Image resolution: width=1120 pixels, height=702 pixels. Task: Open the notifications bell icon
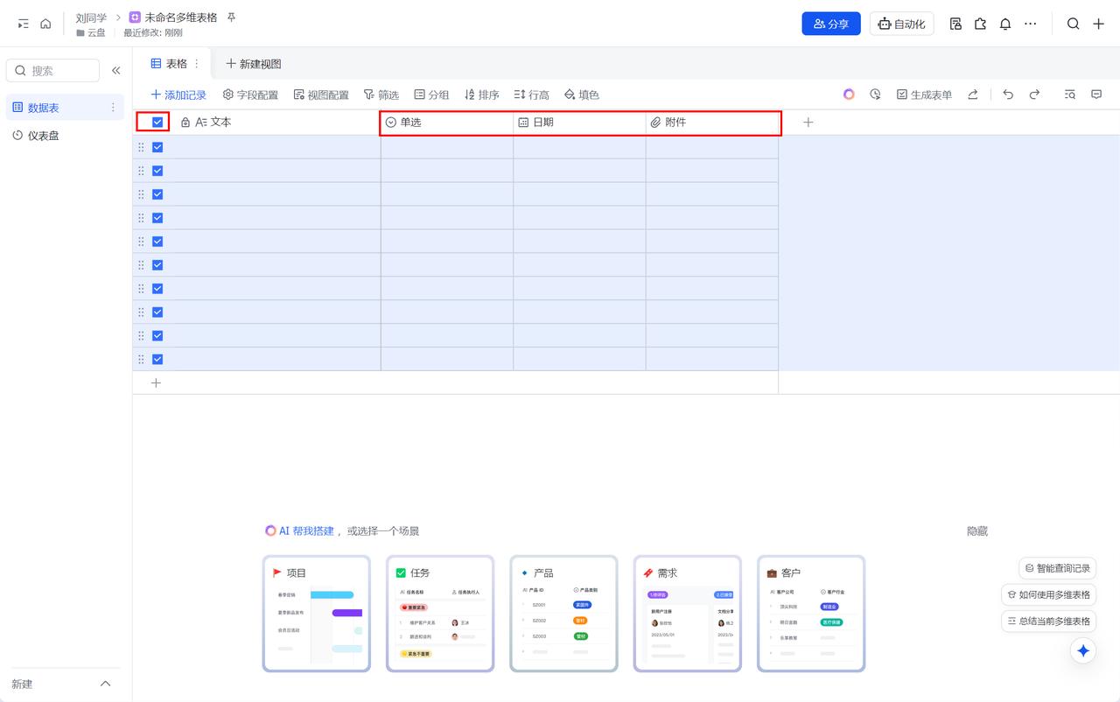coord(1005,24)
